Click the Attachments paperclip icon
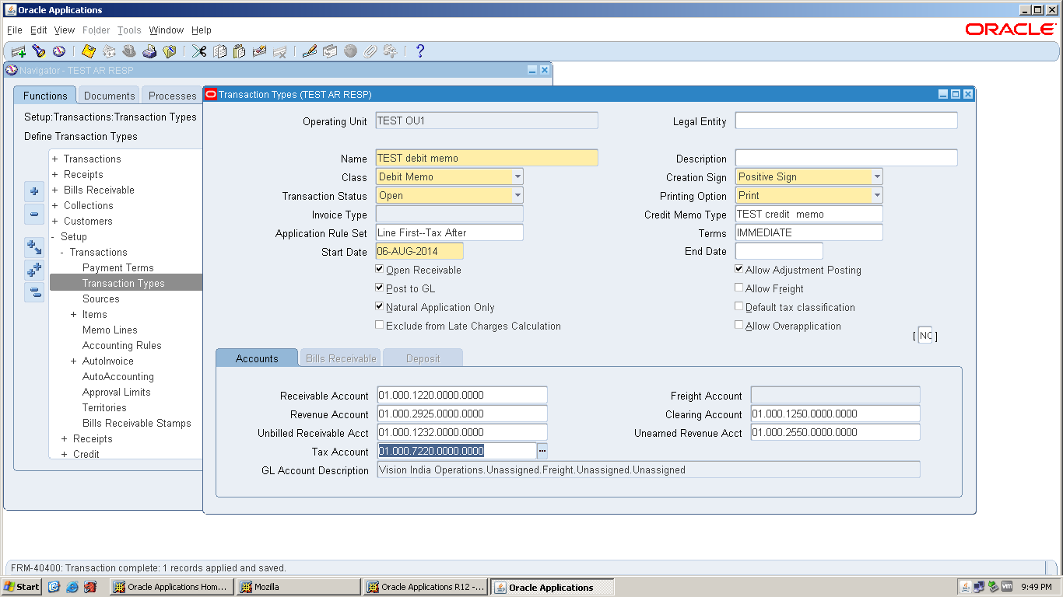The image size is (1063, 597). pos(370,51)
